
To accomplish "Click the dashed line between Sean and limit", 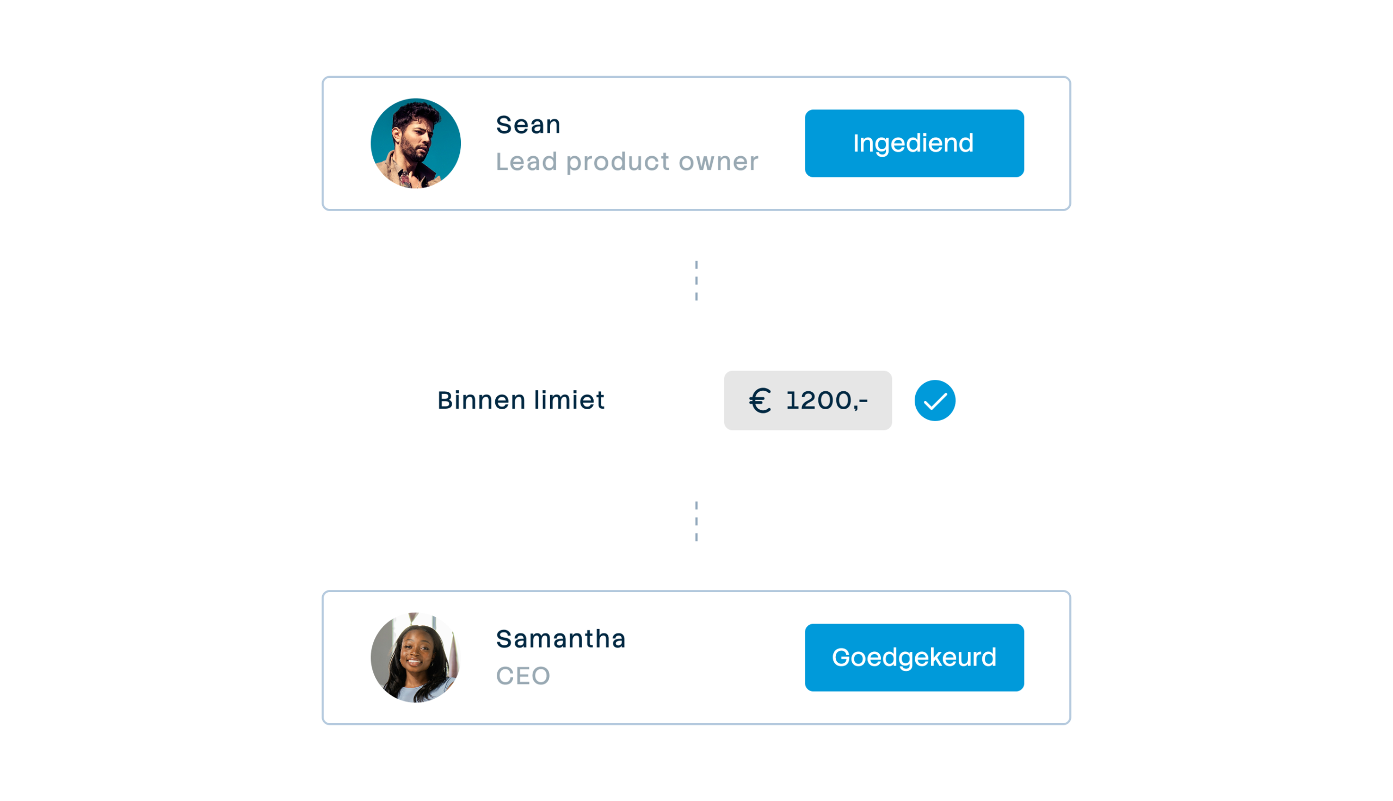I will (696, 281).
